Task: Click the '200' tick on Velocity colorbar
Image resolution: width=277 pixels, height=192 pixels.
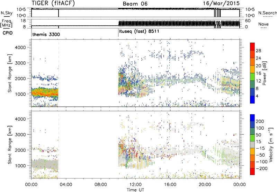Action: [x=260, y=121]
